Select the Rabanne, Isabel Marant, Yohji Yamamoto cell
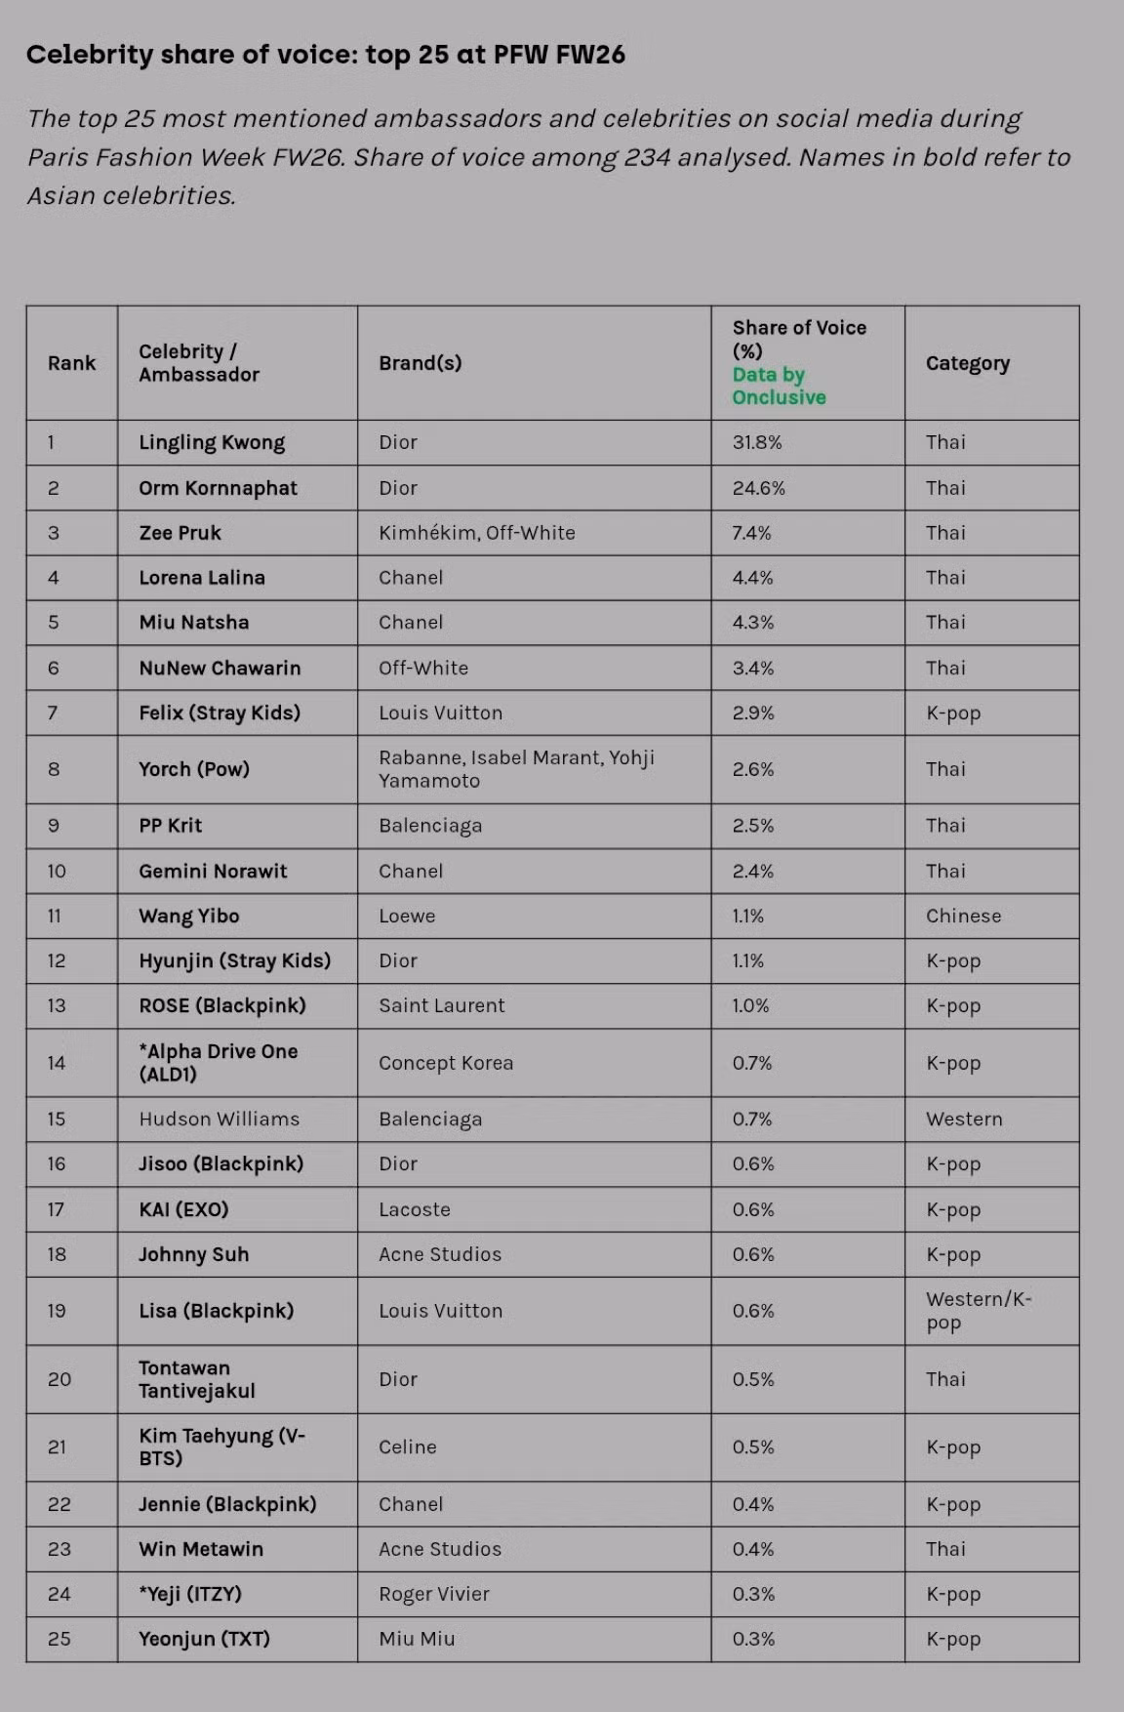This screenshot has width=1124, height=1712. (516, 769)
